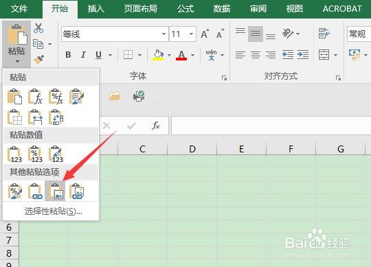Image resolution: width=371 pixels, height=267 pixels.
Task: Click the Copy icon
Action: point(38,44)
